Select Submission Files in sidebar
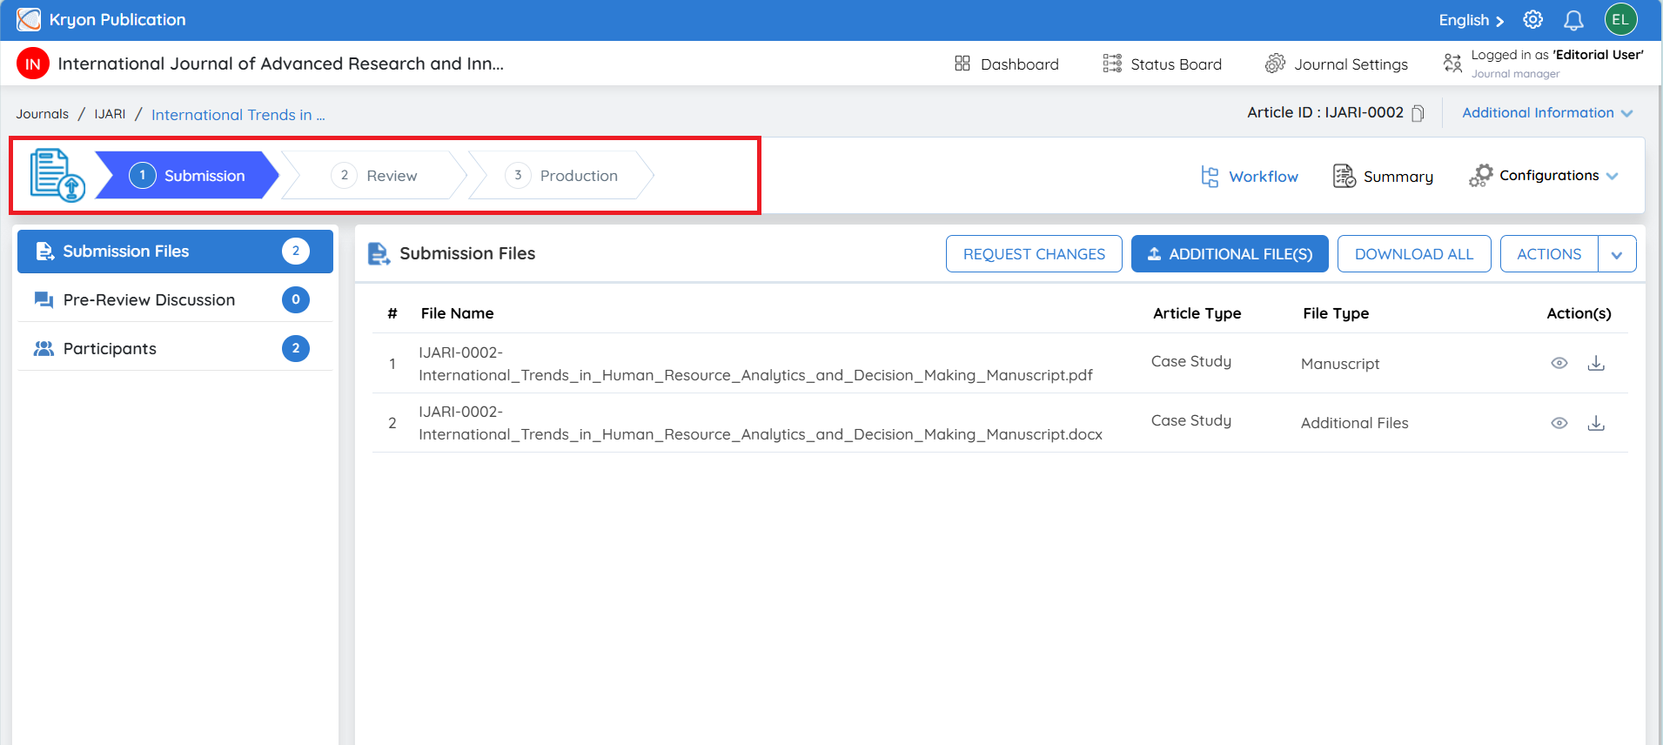Image resolution: width=1663 pixels, height=745 pixels. (175, 252)
